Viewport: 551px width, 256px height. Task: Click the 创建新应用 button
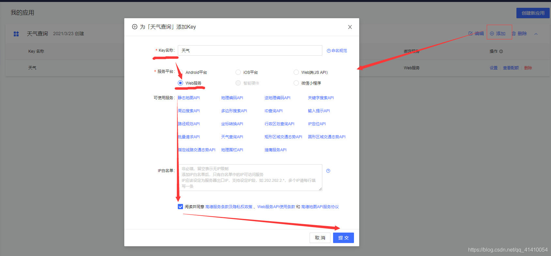533,13
